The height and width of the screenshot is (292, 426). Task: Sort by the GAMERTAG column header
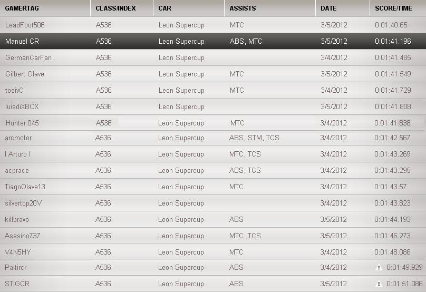pyautogui.click(x=22, y=8)
